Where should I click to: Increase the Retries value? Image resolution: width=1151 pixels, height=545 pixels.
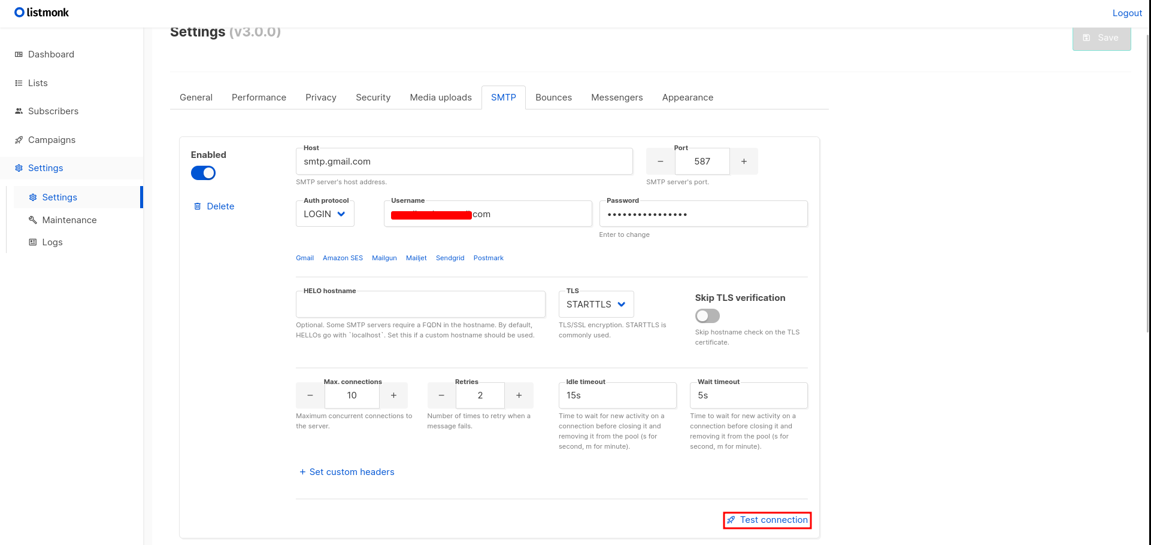coord(519,395)
